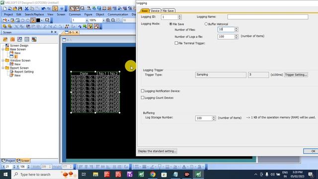Enable the File Terminal Trigger checkbox
318x179 pixels.
(x=176, y=43)
